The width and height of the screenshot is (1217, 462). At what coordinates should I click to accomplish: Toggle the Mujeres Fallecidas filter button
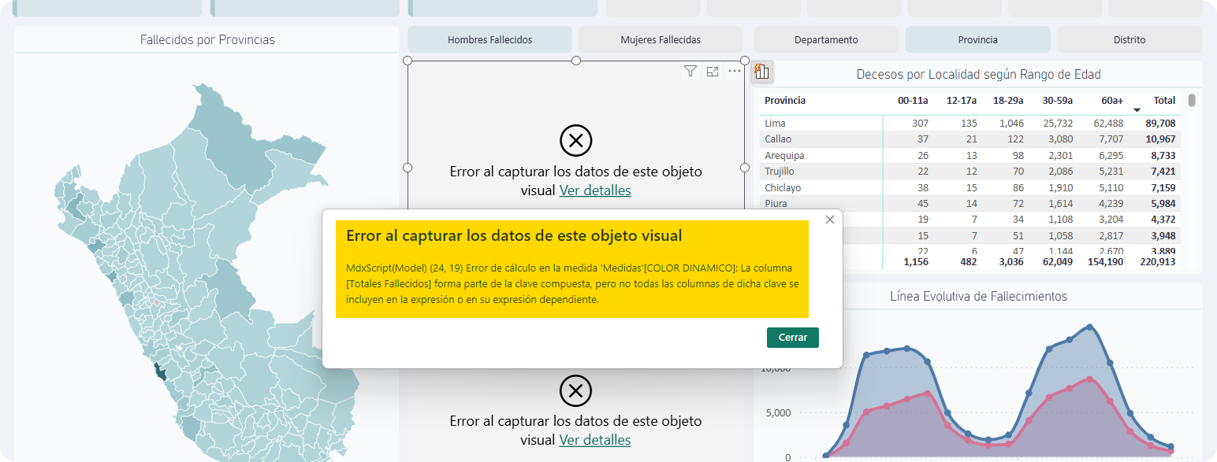(x=661, y=39)
